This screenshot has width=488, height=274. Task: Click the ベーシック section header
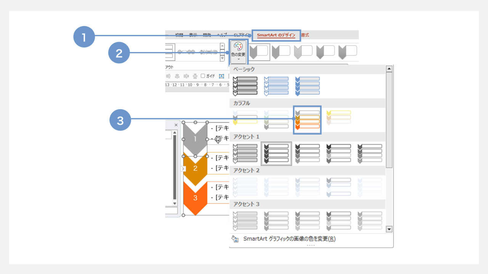pos(307,69)
